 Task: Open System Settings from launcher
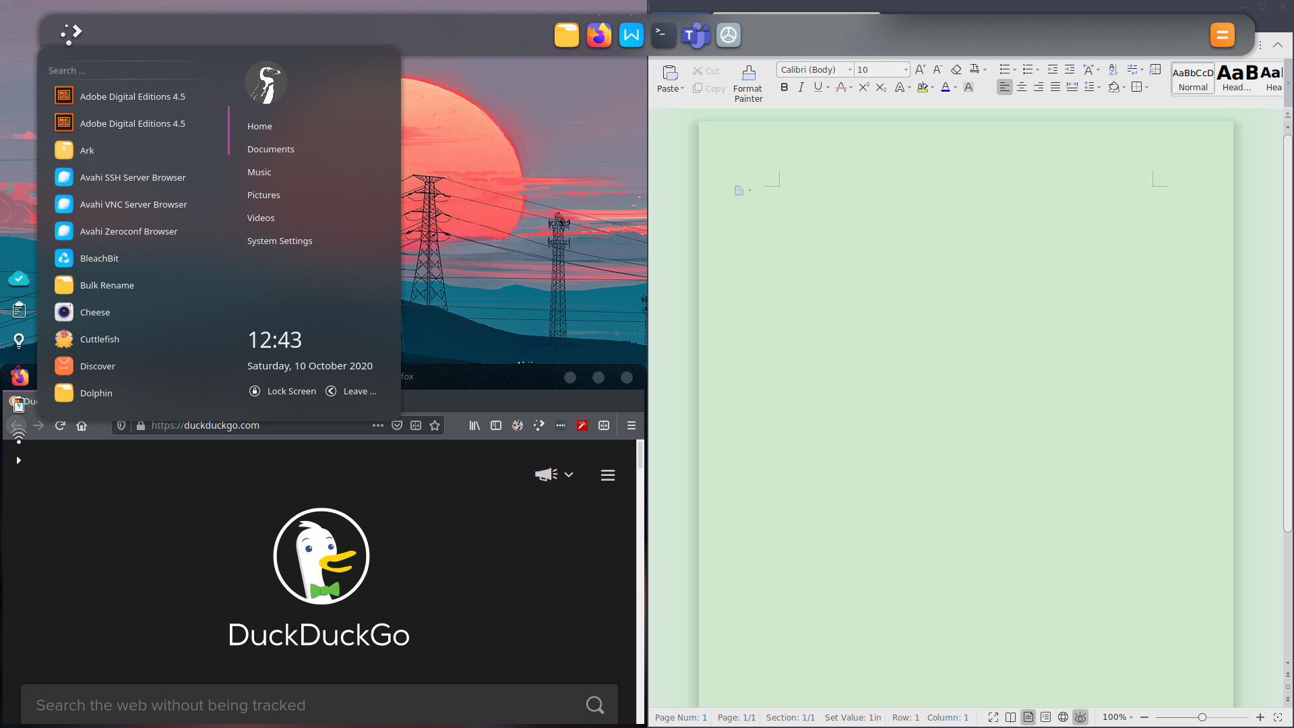tap(280, 241)
